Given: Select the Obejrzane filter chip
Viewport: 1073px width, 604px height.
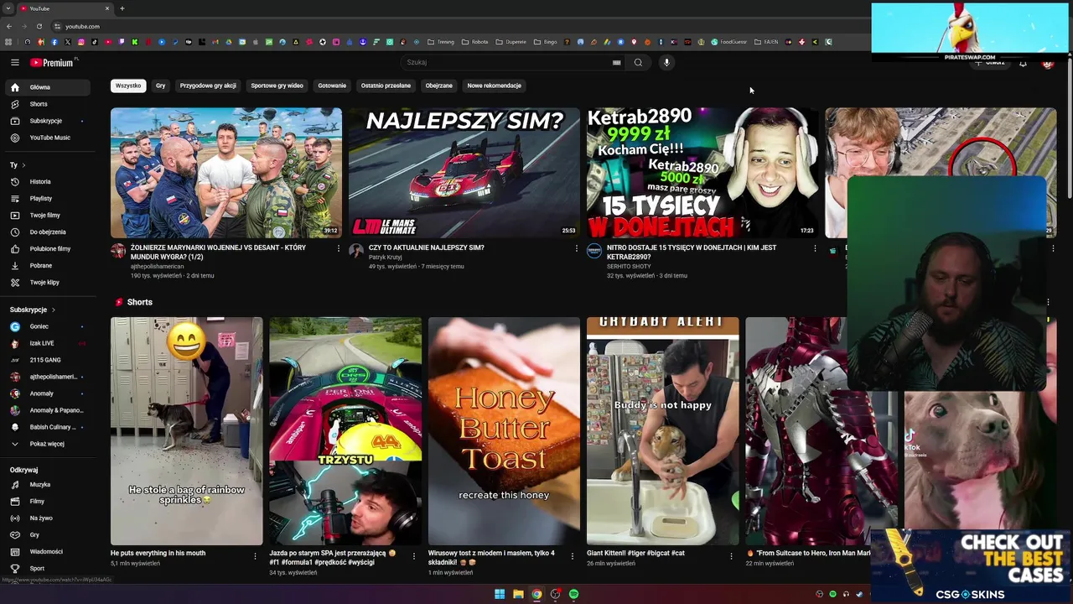Looking at the screenshot, I should (x=439, y=86).
